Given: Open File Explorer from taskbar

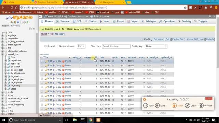Looking at the screenshot, I should point(75,120).
